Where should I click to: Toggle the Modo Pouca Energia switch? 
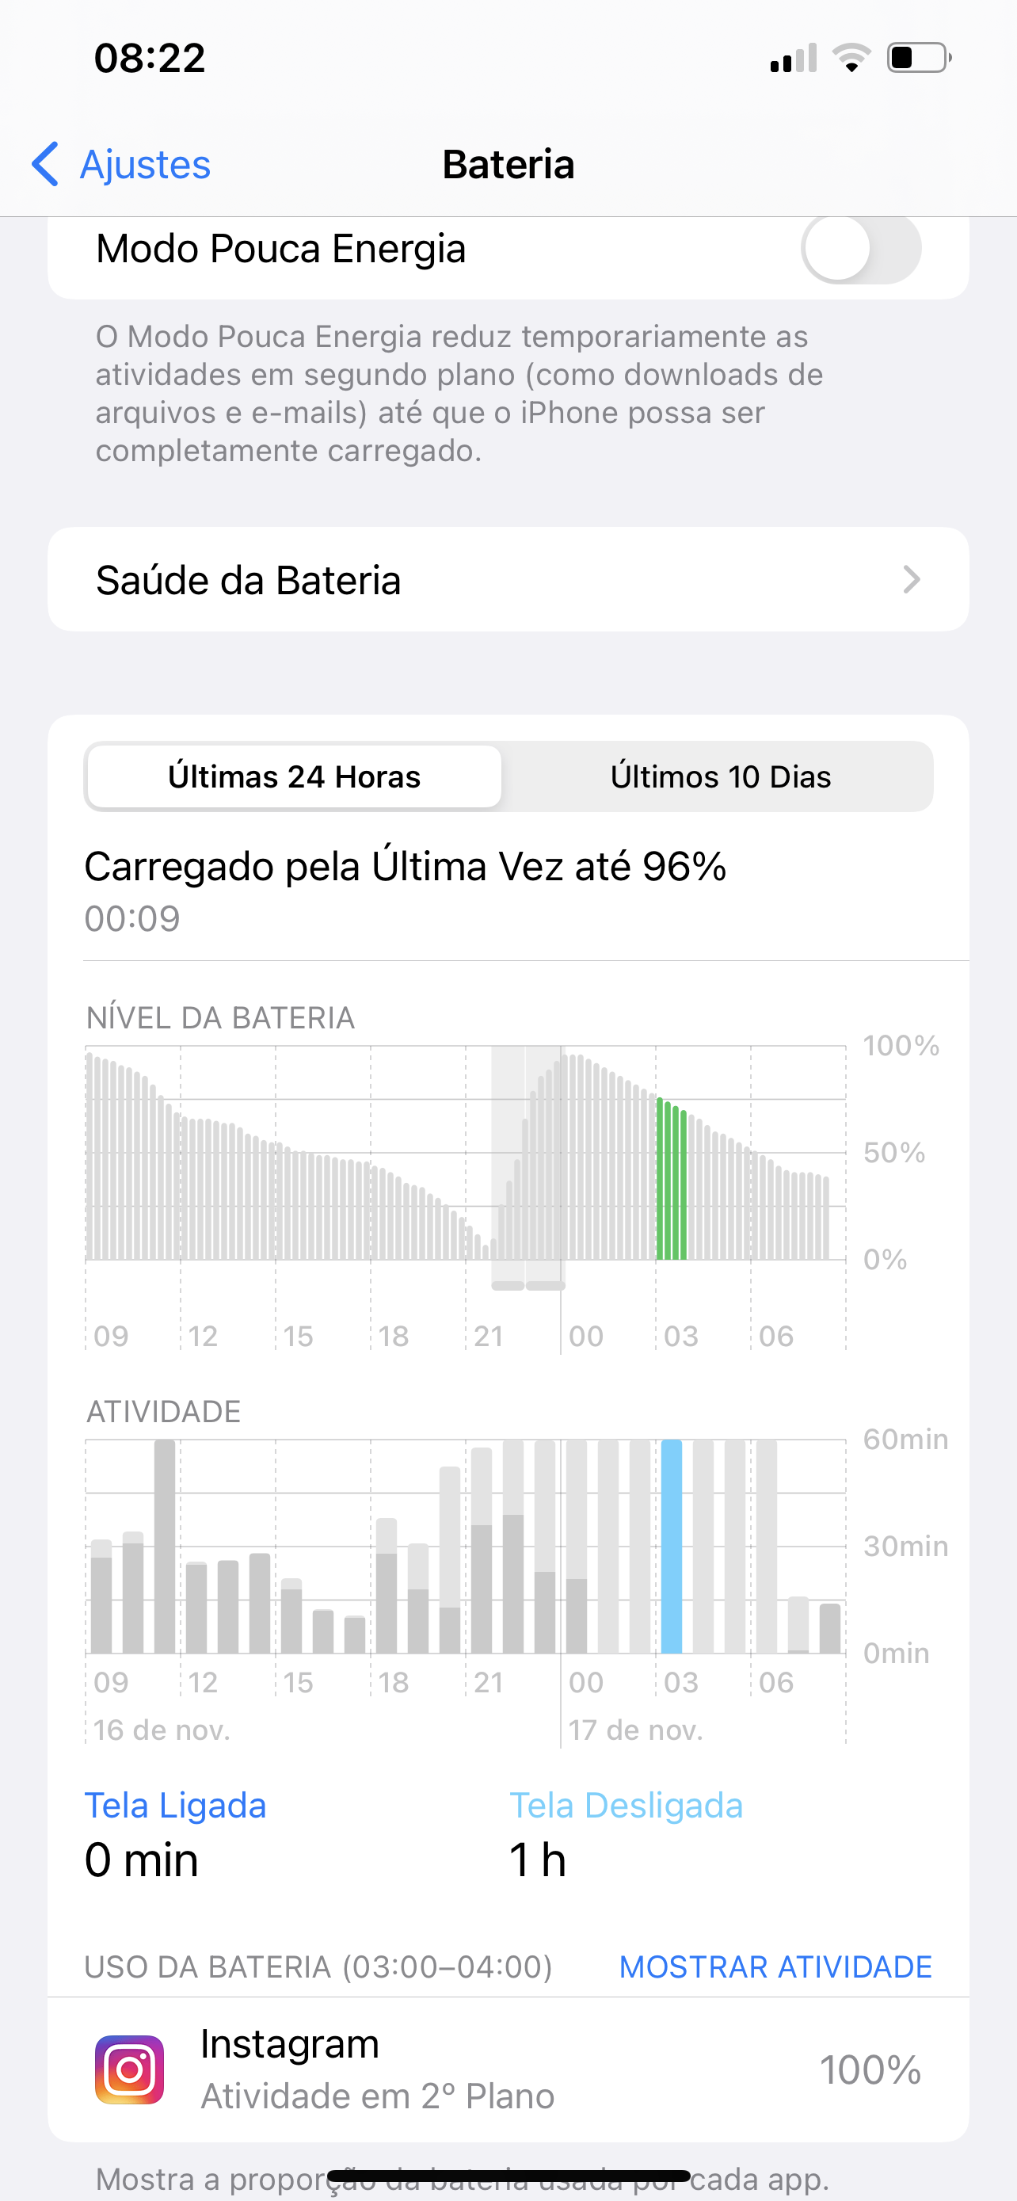860,249
